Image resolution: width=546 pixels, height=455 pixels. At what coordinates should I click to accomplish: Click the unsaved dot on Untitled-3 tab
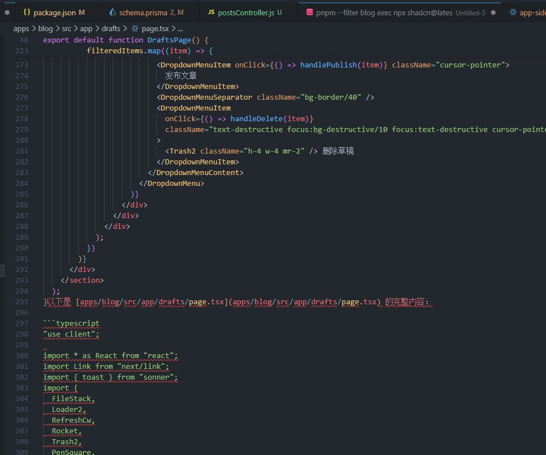pos(493,12)
